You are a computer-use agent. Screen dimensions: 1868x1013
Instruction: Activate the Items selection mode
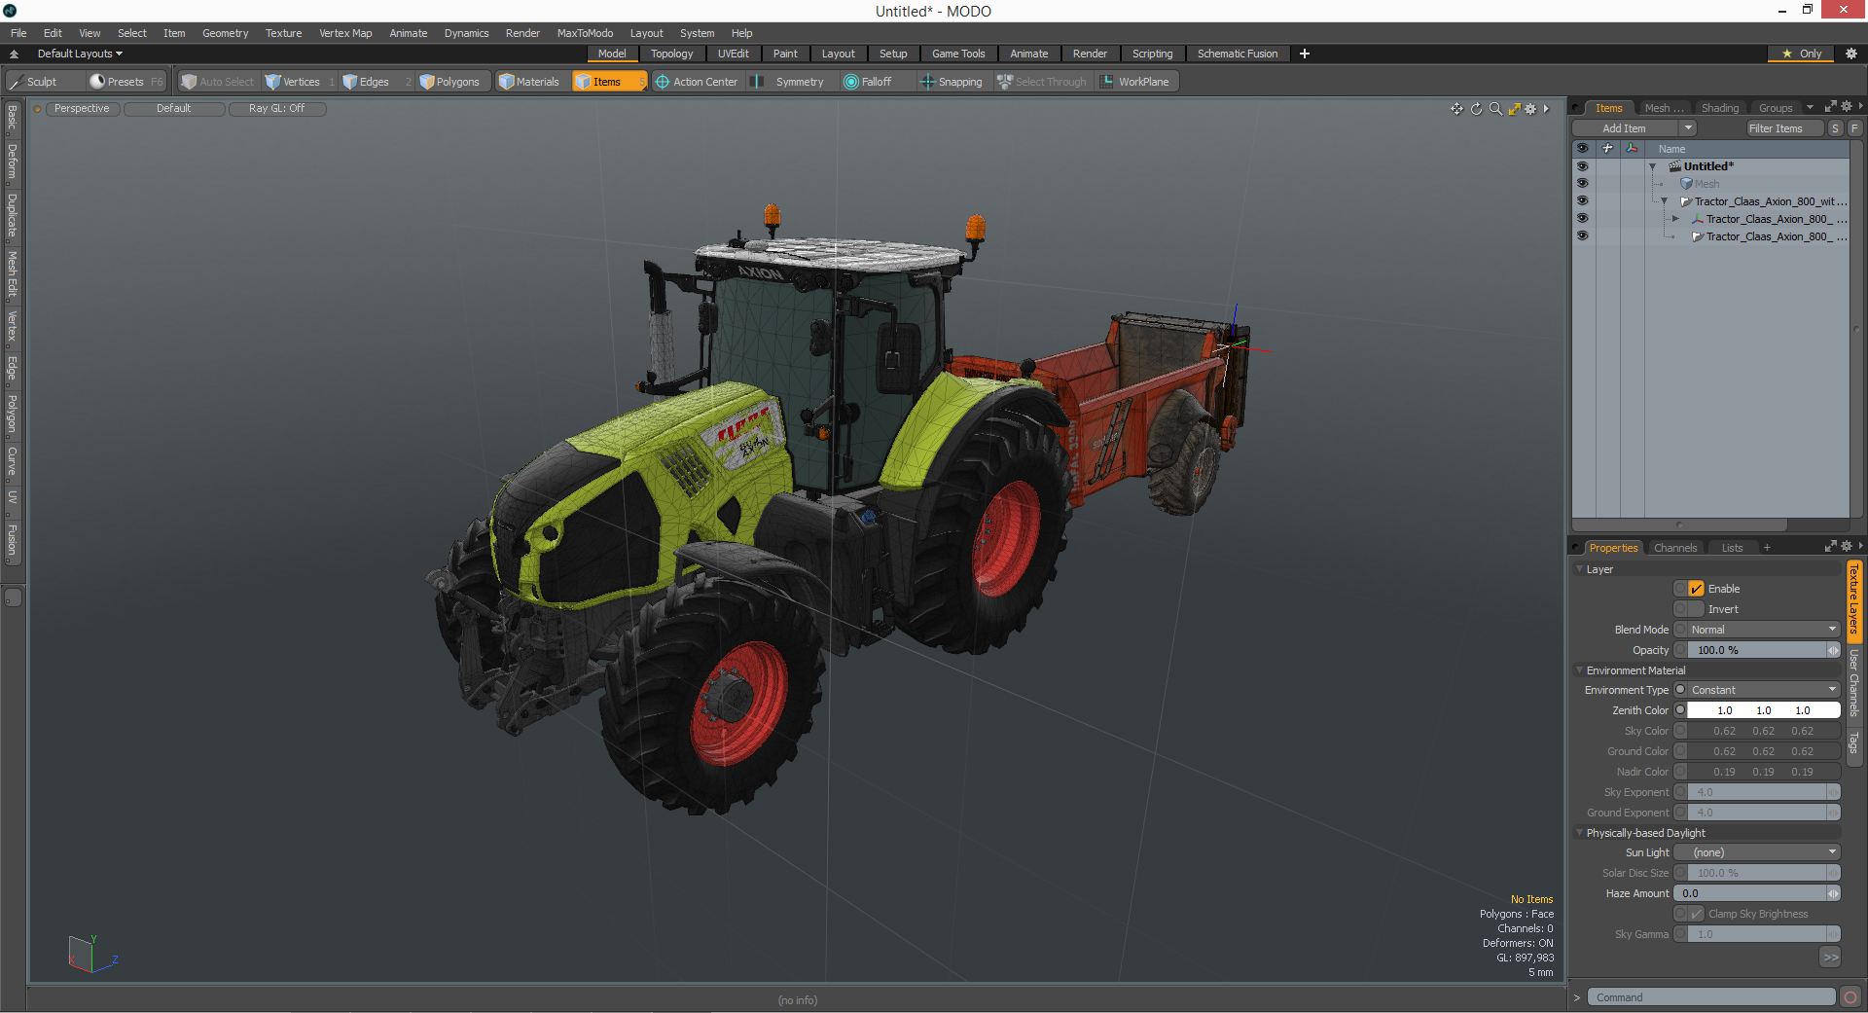coord(607,82)
